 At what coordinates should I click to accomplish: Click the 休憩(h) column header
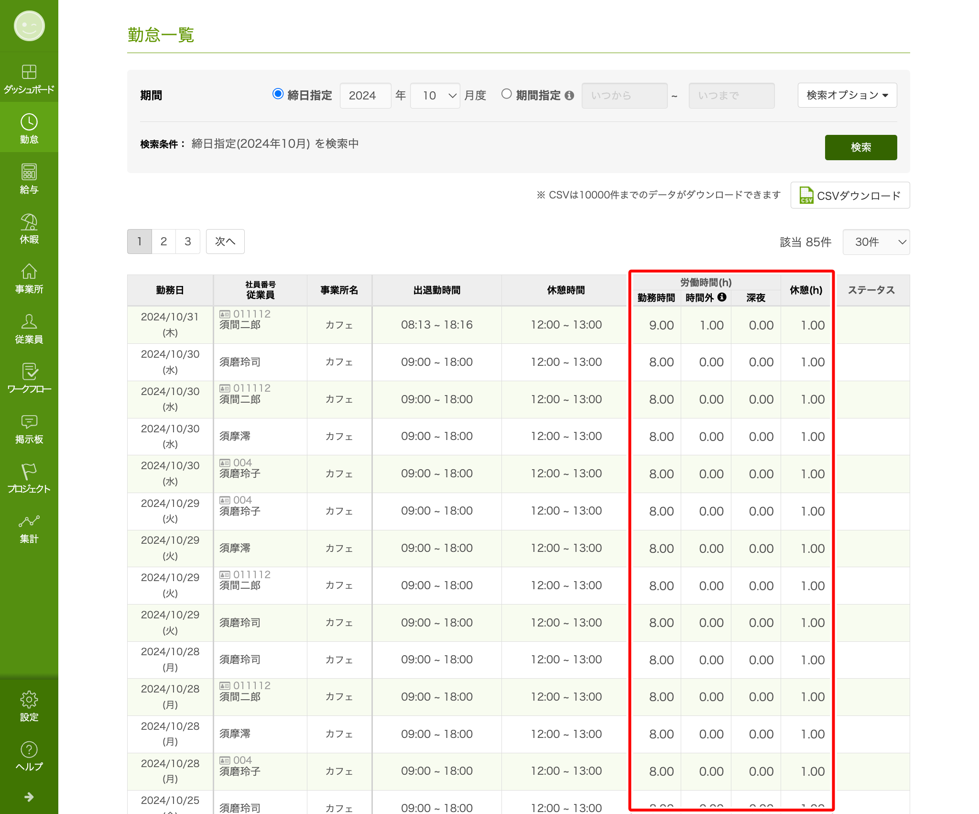pos(806,290)
